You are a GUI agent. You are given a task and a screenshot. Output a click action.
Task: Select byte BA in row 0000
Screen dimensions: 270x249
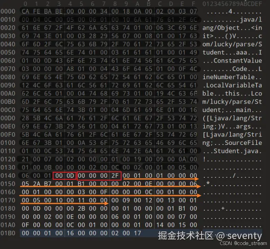(48, 11)
